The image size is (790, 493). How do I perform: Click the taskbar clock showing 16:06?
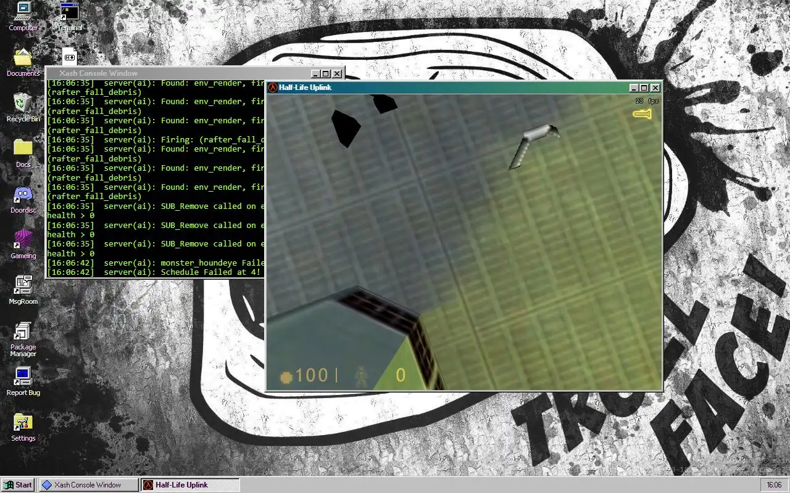tap(774, 485)
